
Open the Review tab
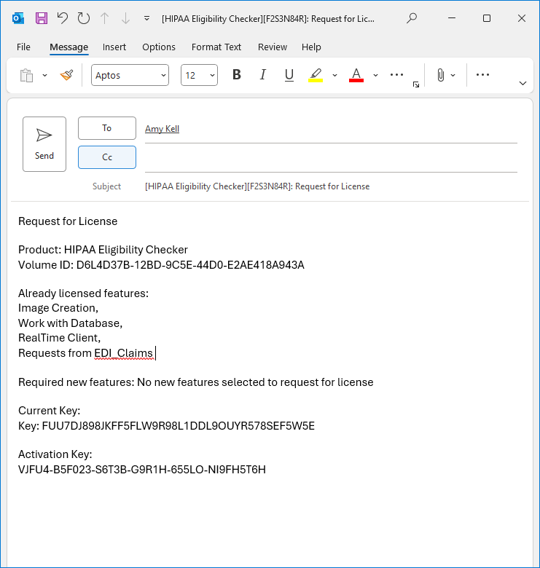pos(273,47)
